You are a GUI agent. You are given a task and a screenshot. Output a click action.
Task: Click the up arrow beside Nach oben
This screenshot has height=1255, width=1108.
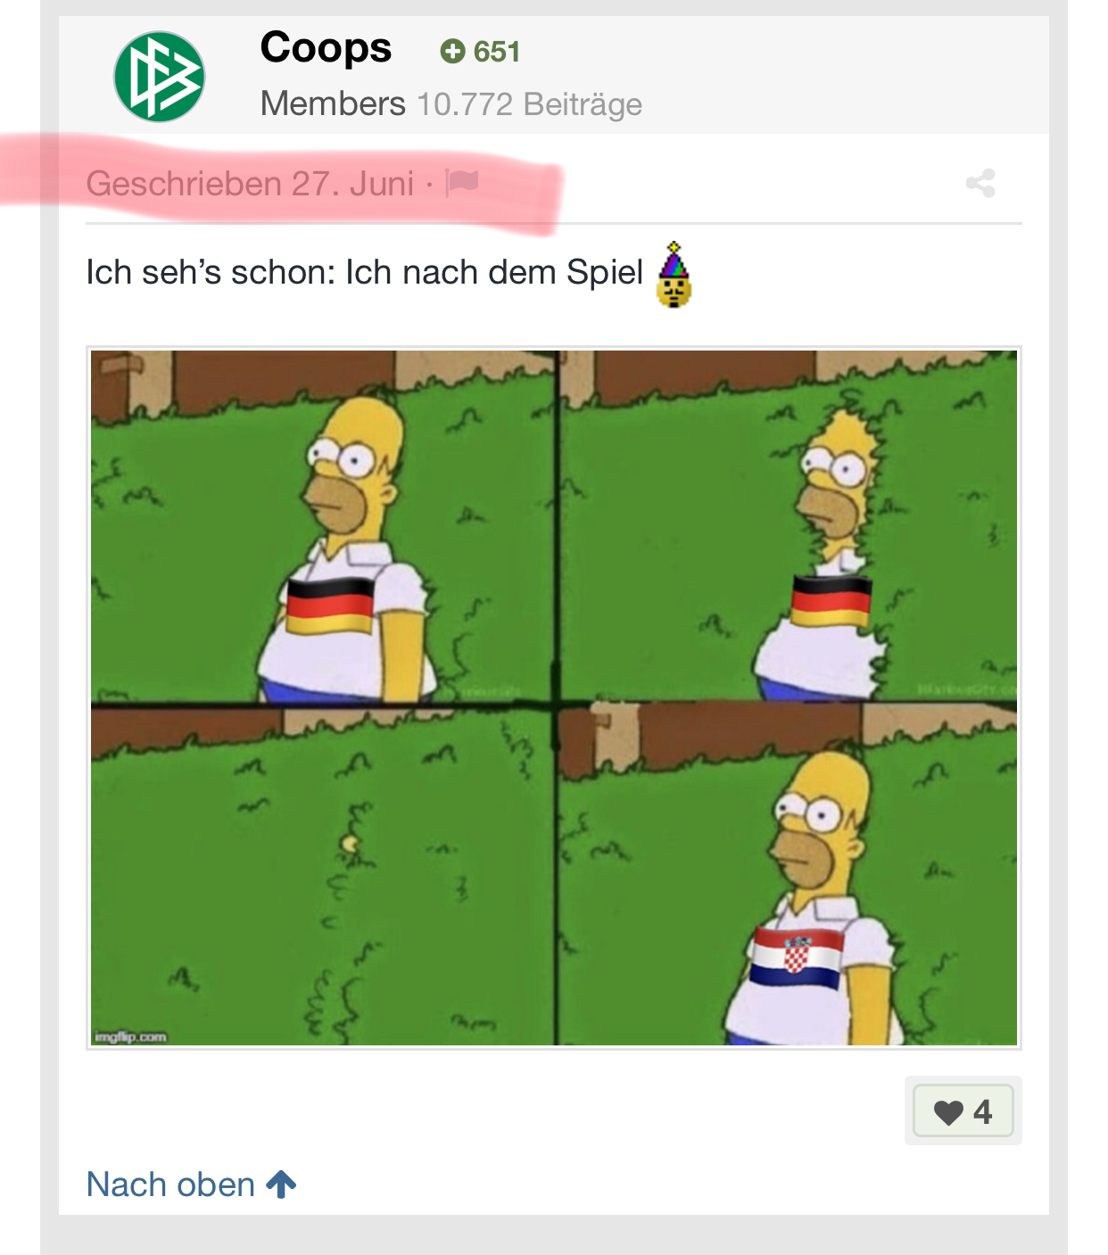pyautogui.click(x=281, y=1185)
